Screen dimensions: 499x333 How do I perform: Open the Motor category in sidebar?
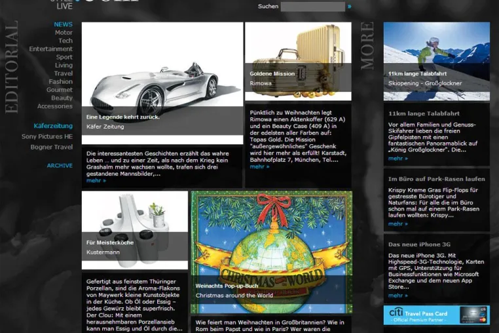coord(64,33)
